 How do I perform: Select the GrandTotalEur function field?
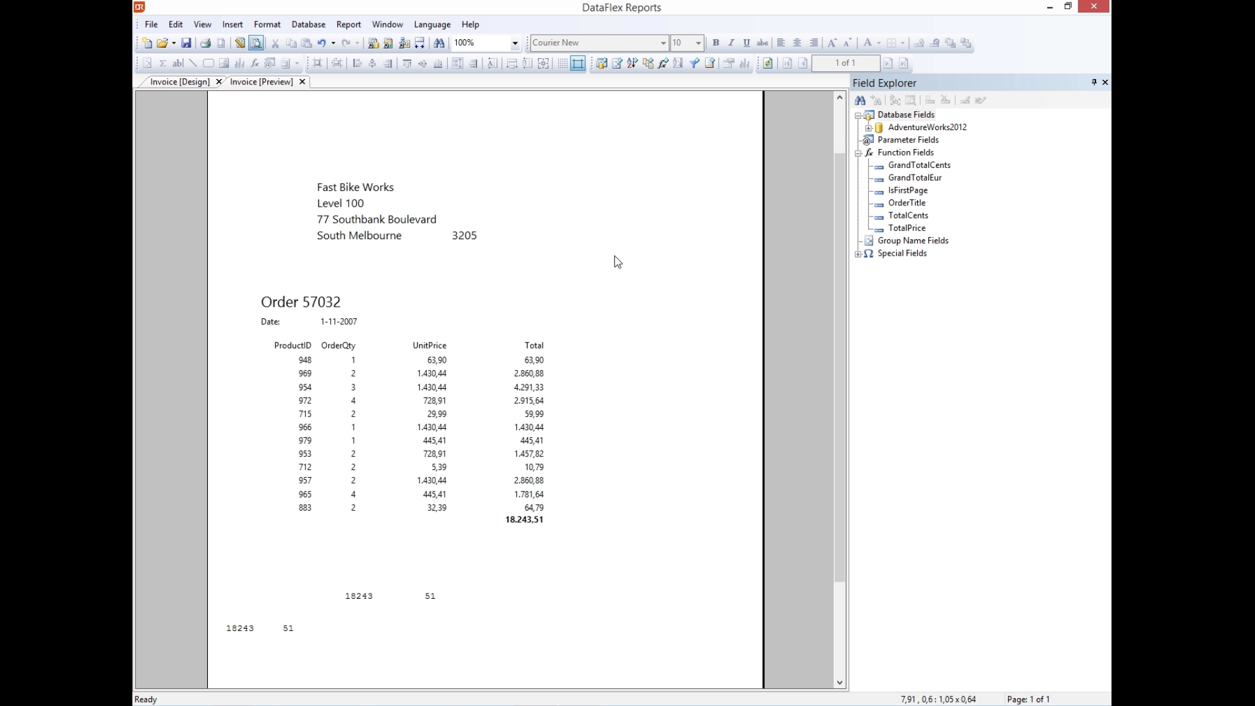[x=914, y=178]
